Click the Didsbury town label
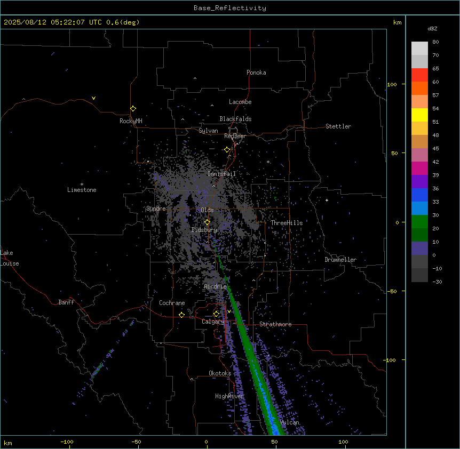The width and height of the screenshot is (460, 449). click(x=204, y=230)
